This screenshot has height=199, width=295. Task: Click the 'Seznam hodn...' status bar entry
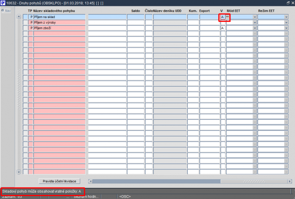[x=86, y=197]
